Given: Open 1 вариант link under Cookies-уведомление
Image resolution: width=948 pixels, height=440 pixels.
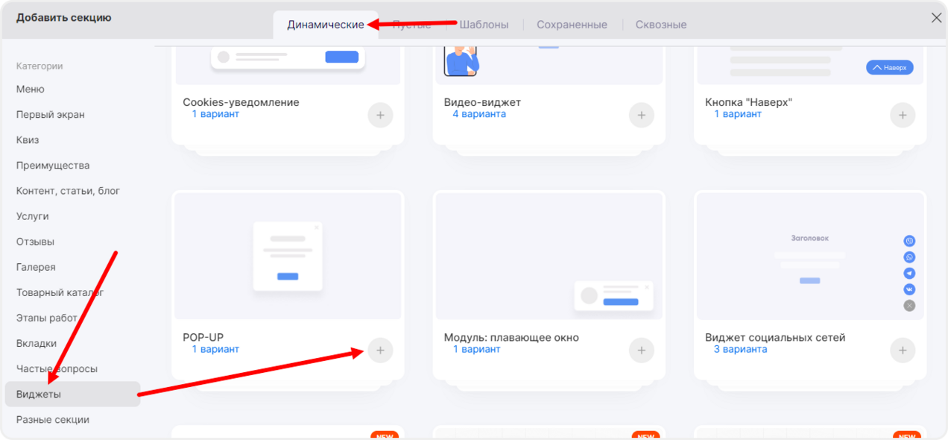Looking at the screenshot, I should [x=215, y=114].
